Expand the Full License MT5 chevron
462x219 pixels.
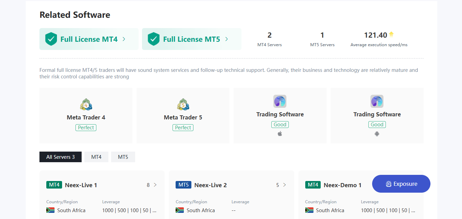[226, 39]
